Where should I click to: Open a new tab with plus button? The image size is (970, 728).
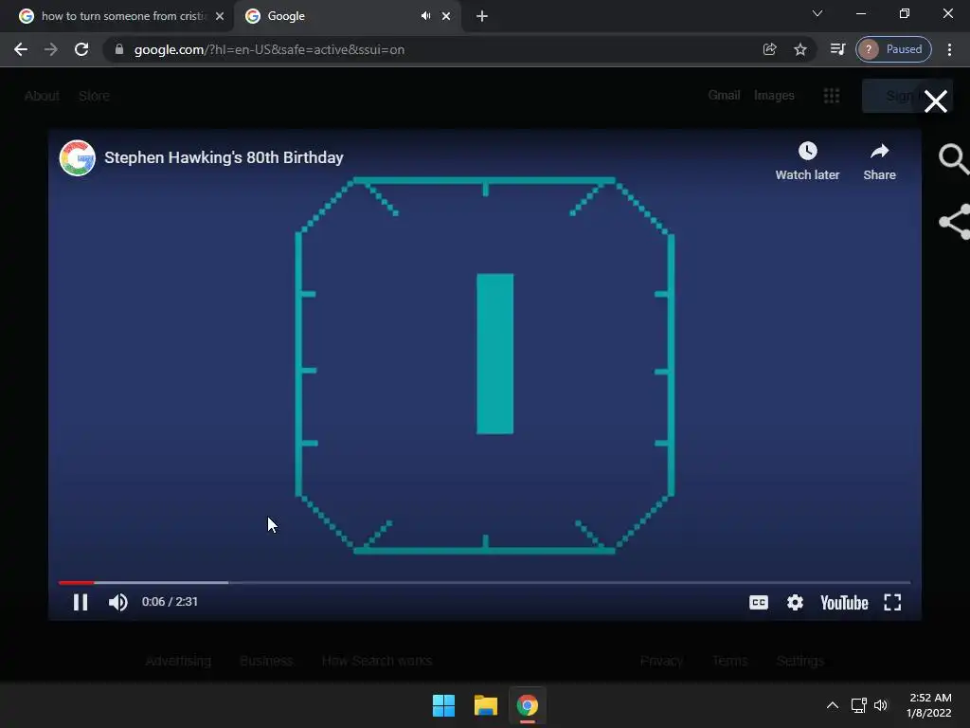click(x=482, y=16)
